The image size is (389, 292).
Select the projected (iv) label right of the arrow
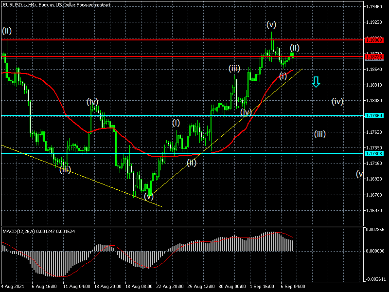click(337, 101)
